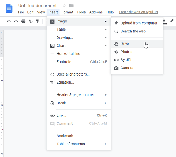Open the highlight color pen icon
This screenshot has width=176, height=157.
pyautogui.click(x=172, y=21)
